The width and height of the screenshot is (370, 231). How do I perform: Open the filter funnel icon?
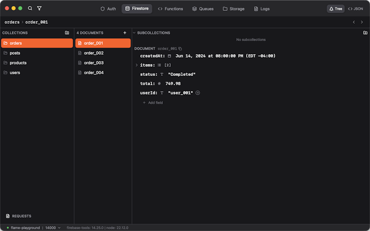(x=39, y=8)
